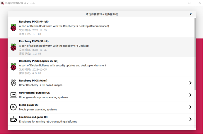Expand the Media player OS chevron arrow

tap(190, 107)
